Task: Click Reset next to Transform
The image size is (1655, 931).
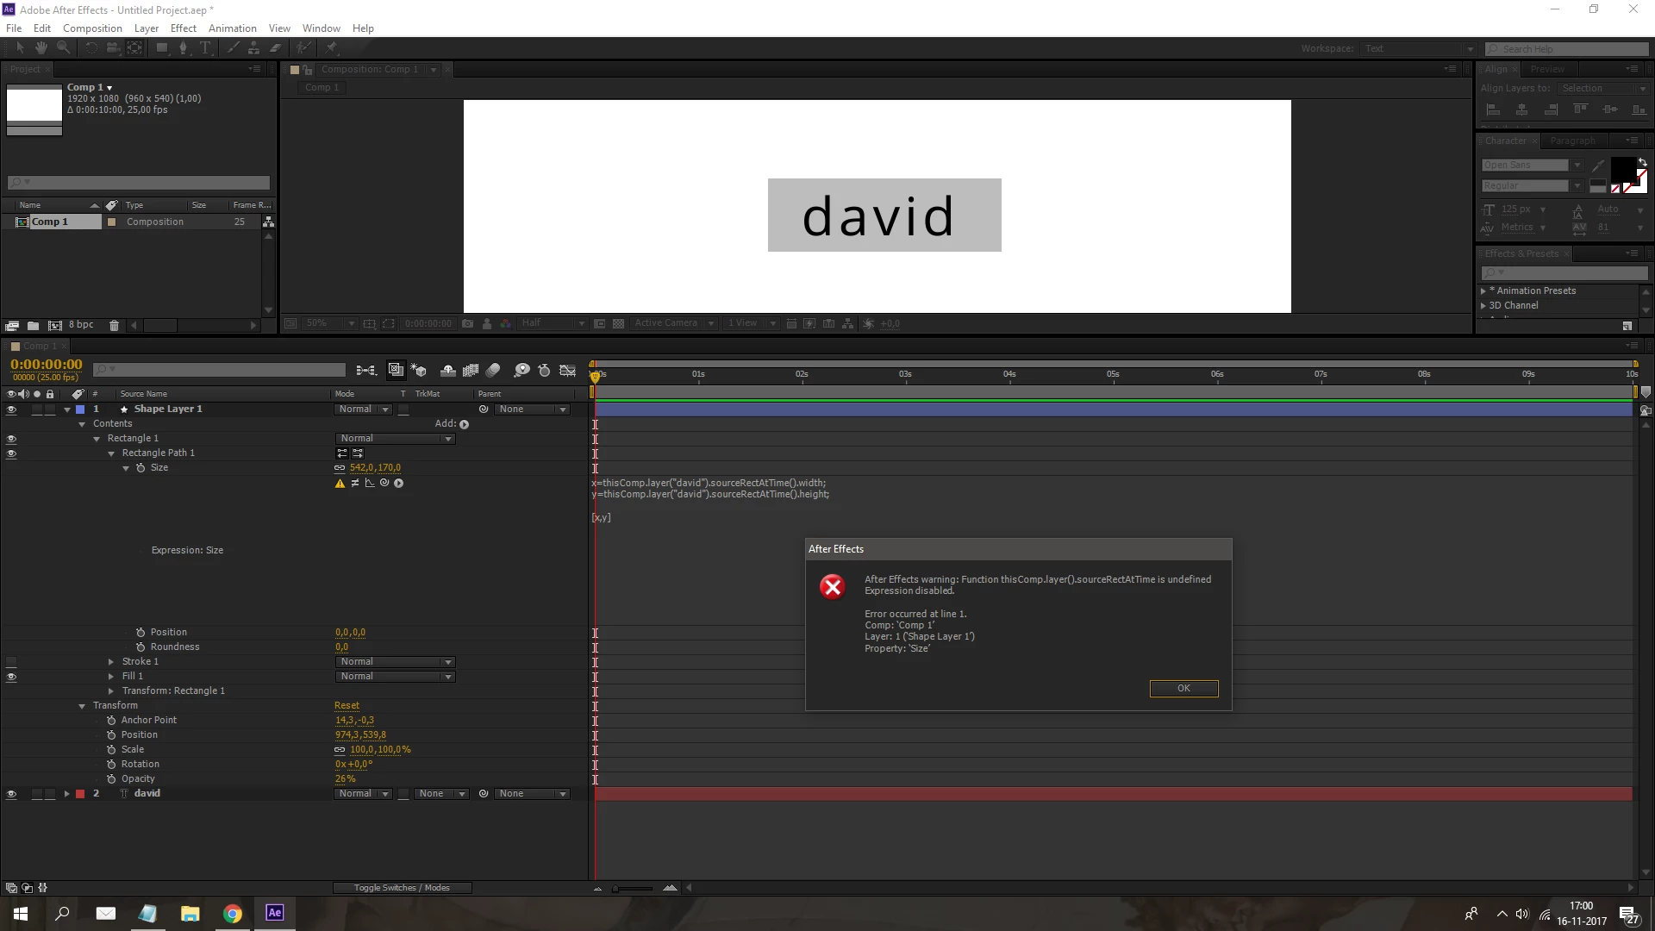Action: click(x=347, y=705)
